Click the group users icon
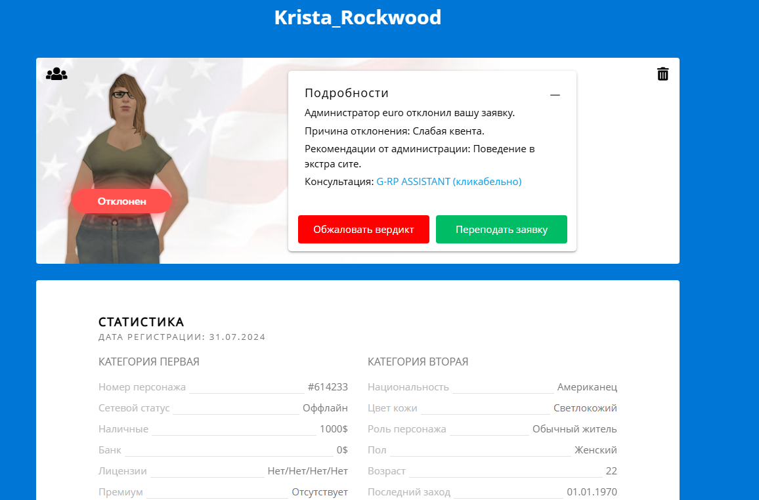 pyautogui.click(x=56, y=74)
